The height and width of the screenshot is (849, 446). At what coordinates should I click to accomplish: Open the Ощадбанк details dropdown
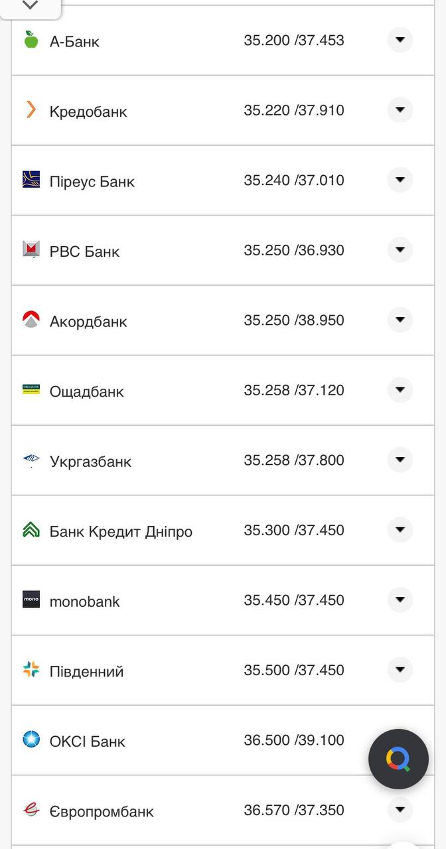pos(400,390)
